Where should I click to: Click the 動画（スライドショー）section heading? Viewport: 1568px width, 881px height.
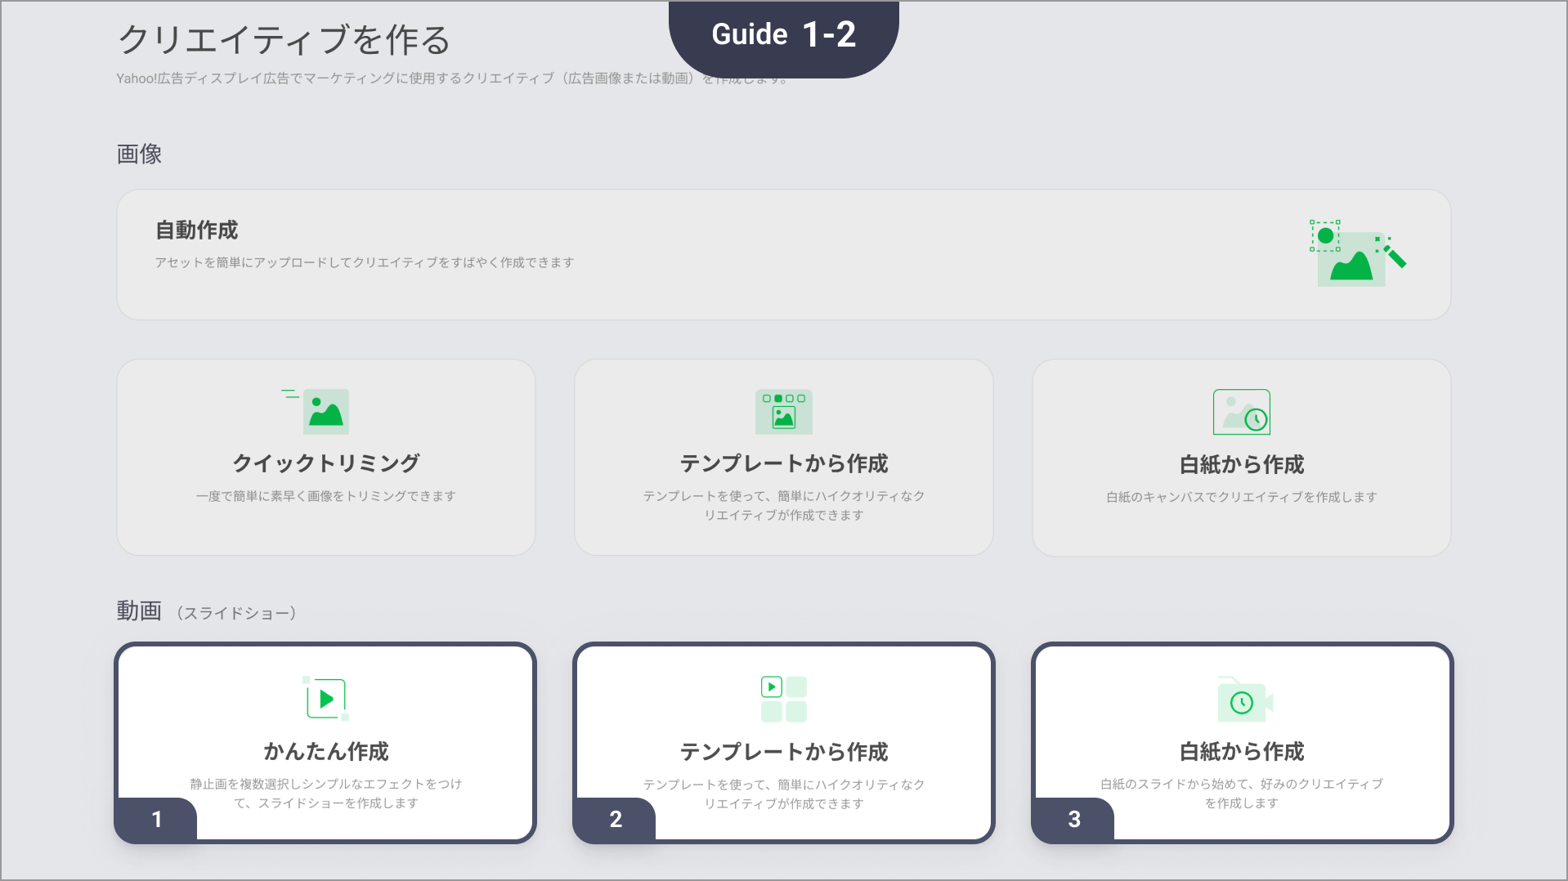tap(206, 611)
